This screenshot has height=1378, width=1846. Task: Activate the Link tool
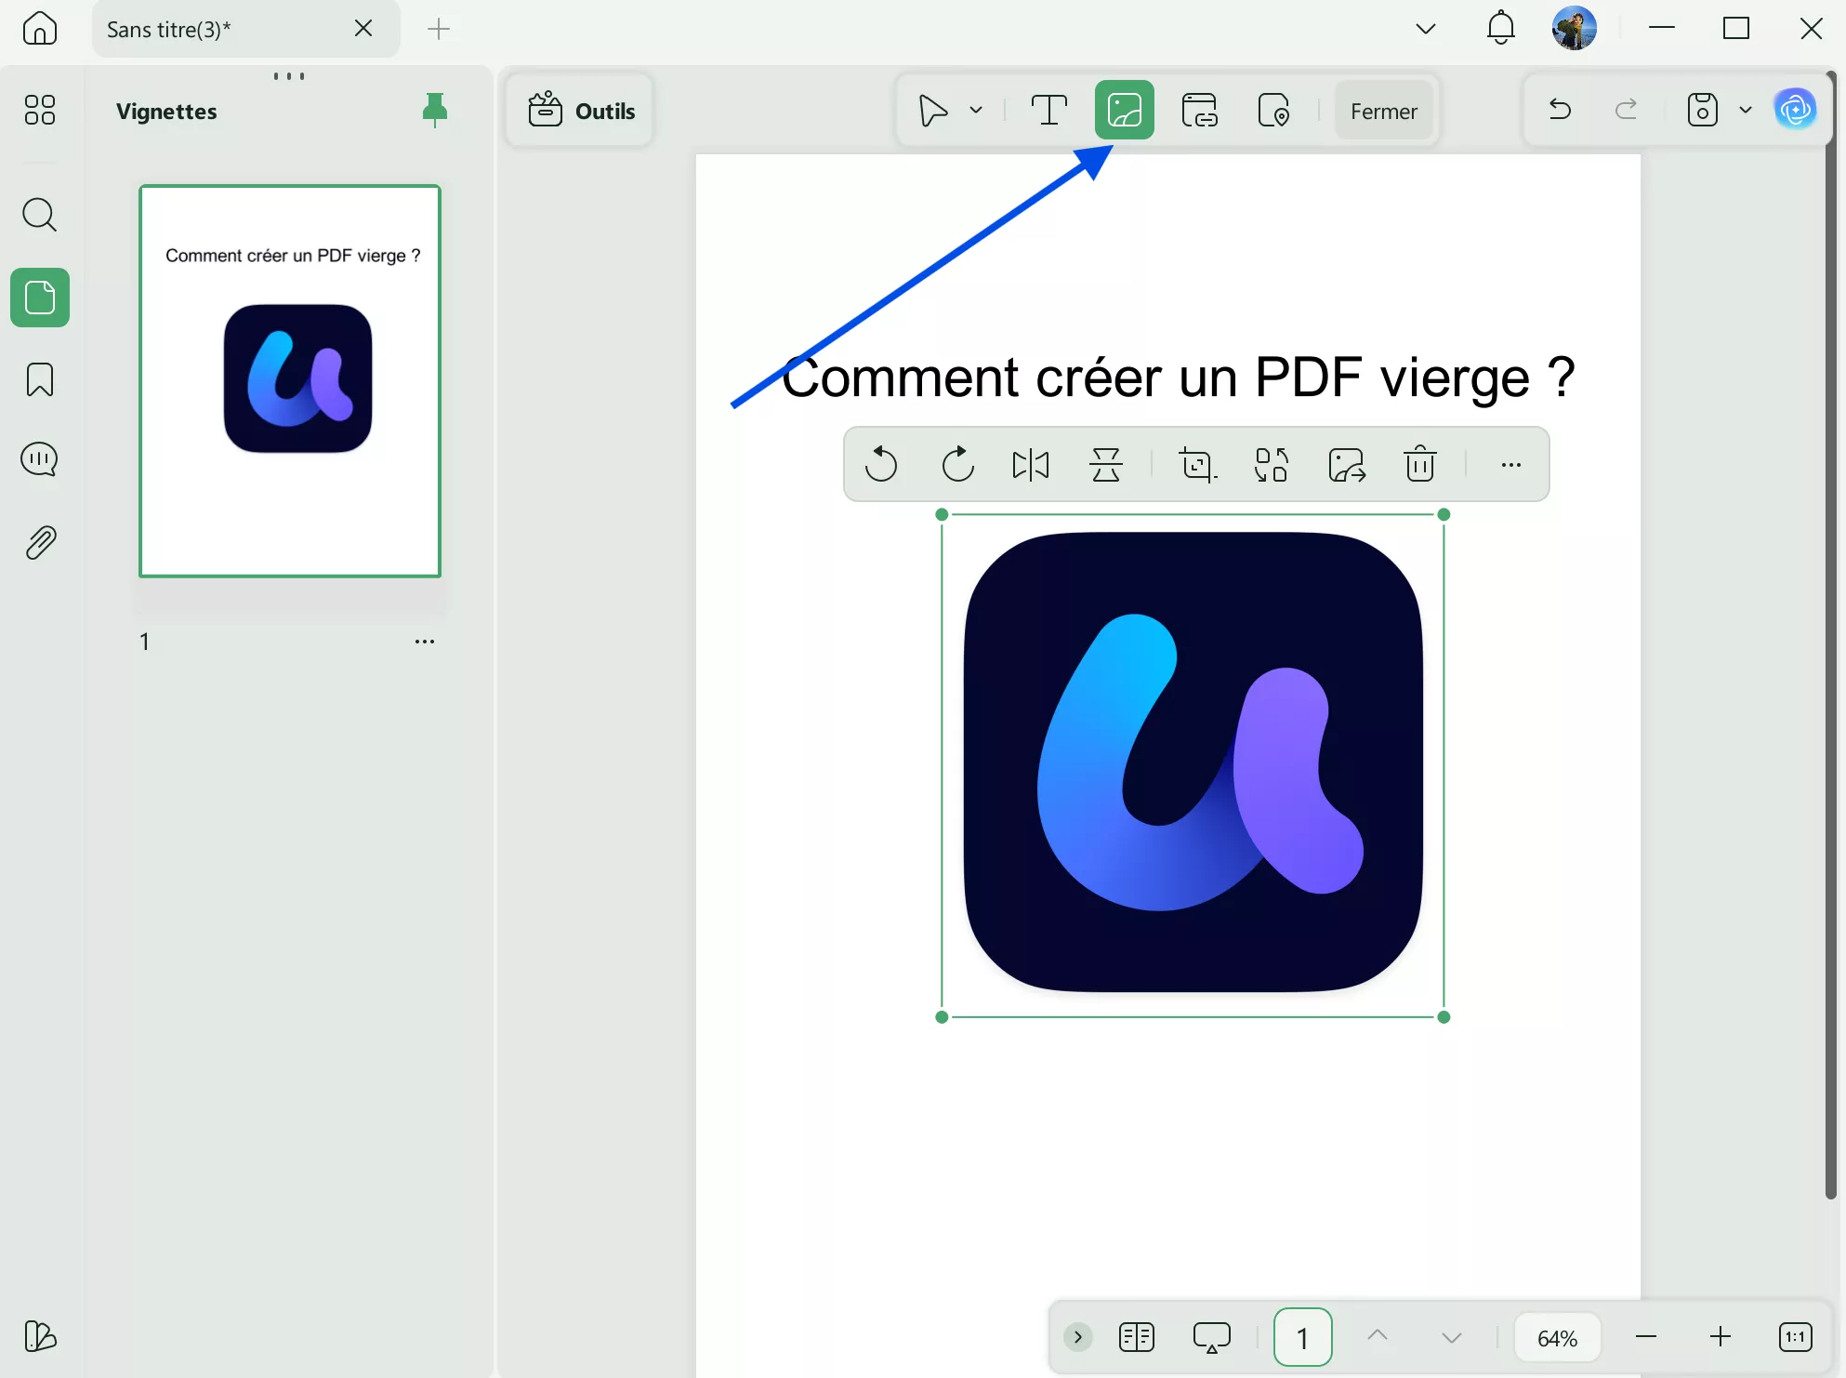point(1200,110)
